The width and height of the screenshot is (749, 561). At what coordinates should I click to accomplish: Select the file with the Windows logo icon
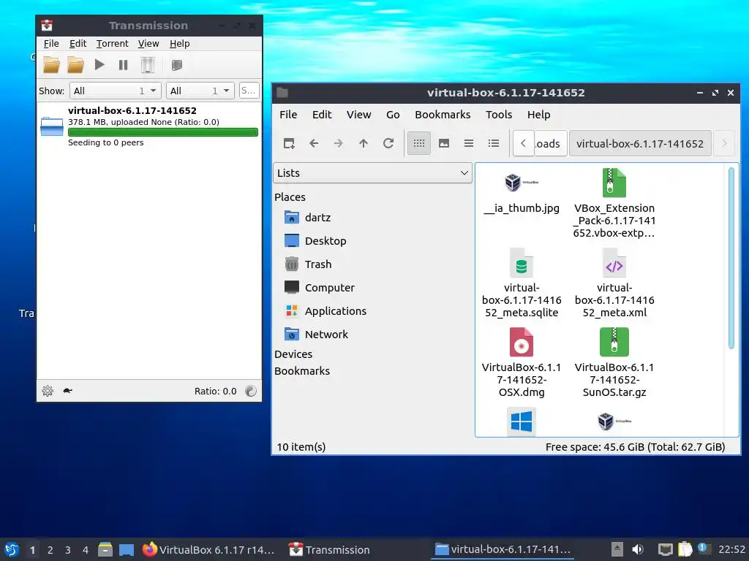click(521, 421)
